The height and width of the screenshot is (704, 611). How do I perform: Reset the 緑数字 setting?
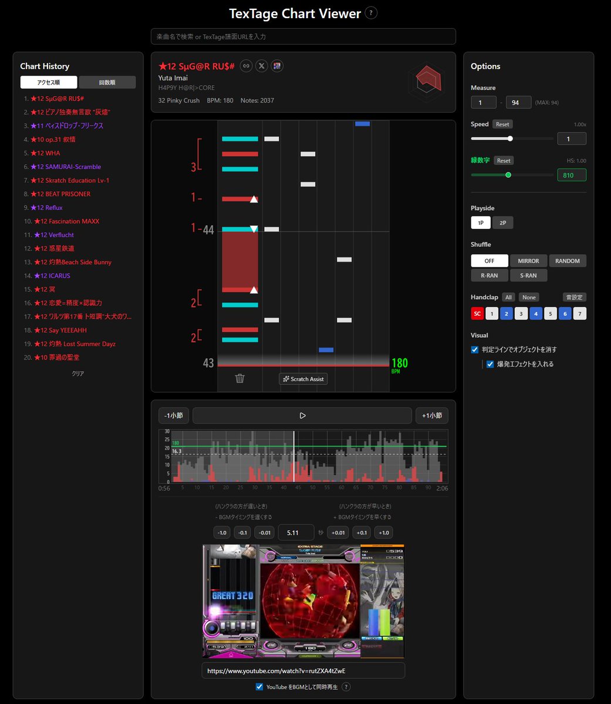(504, 161)
